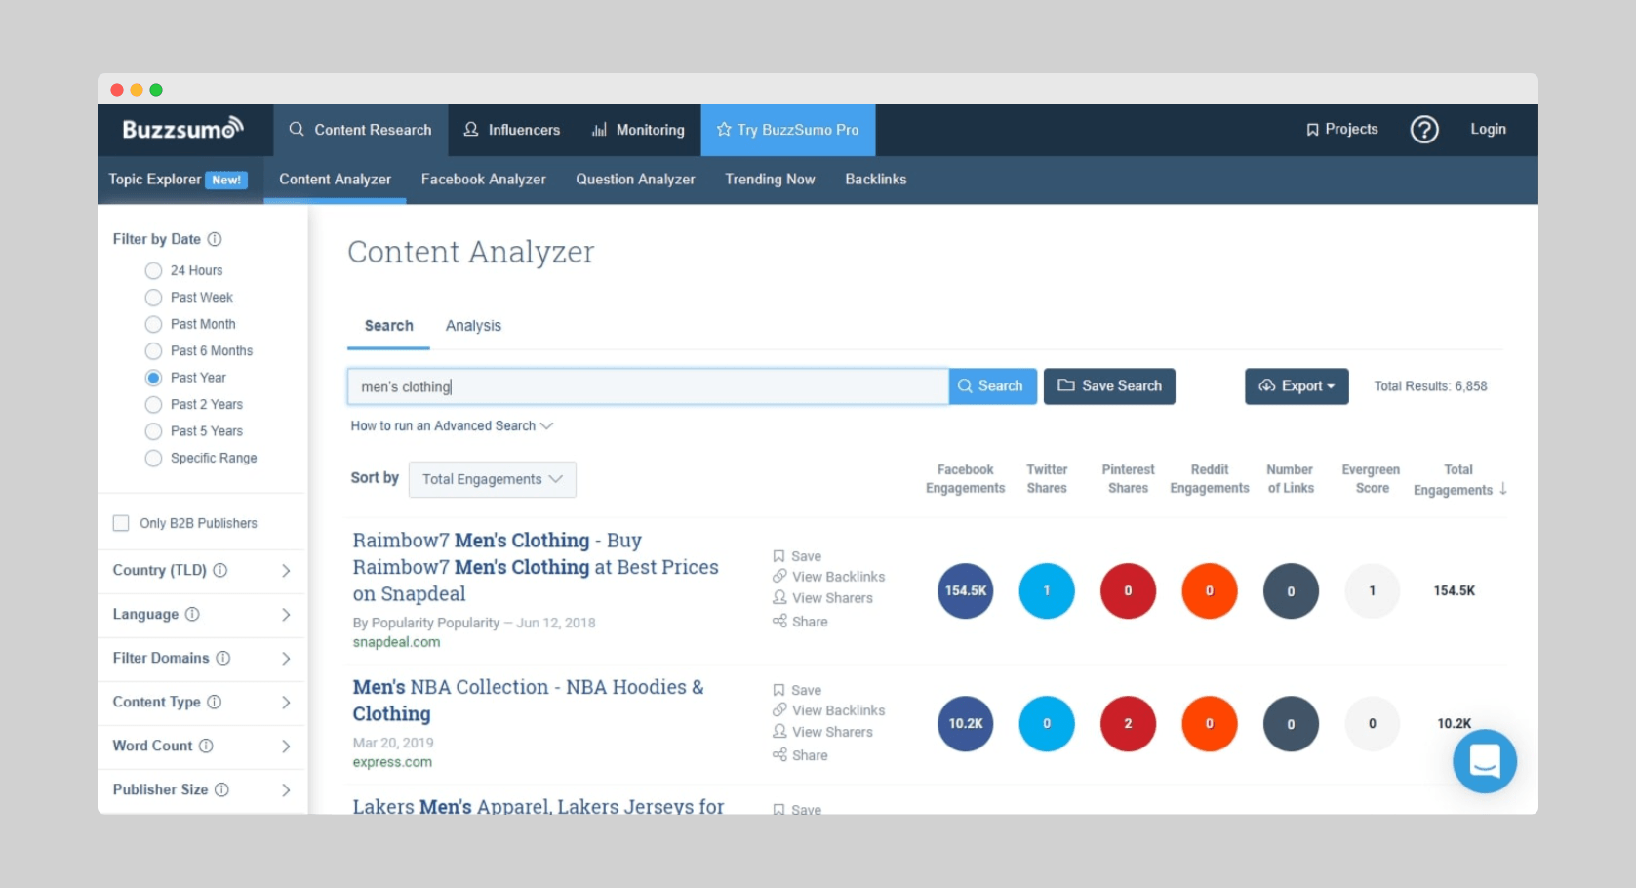Image resolution: width=1636 pixels, height=888 pixels.
Task: View Backlinks for the Snapdeal result
Action: tap(828, 577)
